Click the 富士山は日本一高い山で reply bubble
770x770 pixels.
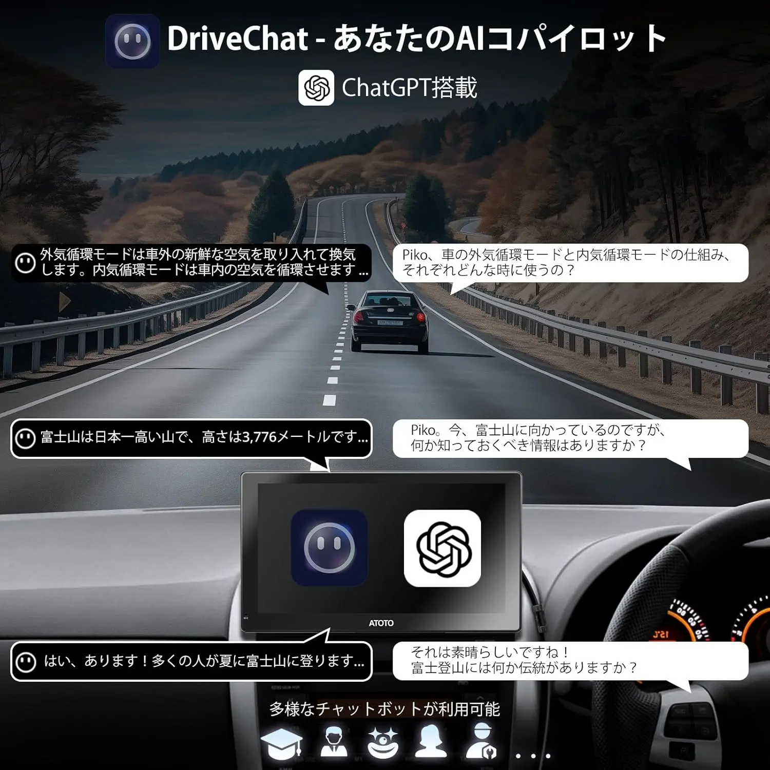(x=191, y=438)
